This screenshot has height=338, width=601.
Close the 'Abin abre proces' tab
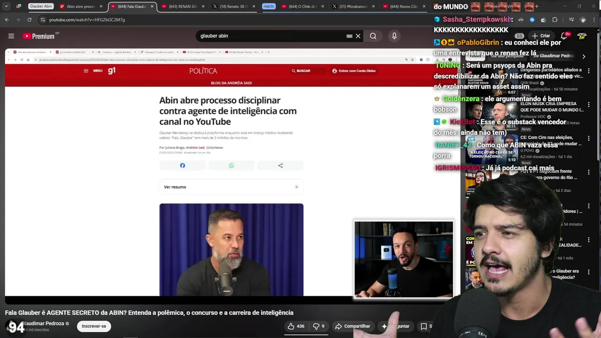point(101,7)
